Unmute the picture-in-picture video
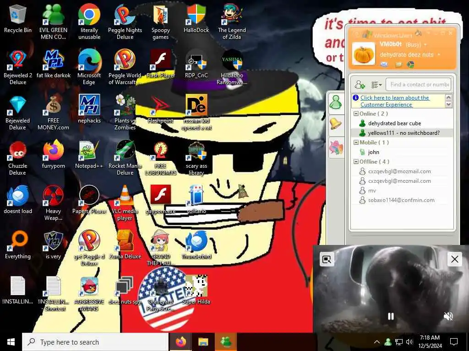Image resolution: width=469 pixels, height=351 pixels. pos(448,316)
